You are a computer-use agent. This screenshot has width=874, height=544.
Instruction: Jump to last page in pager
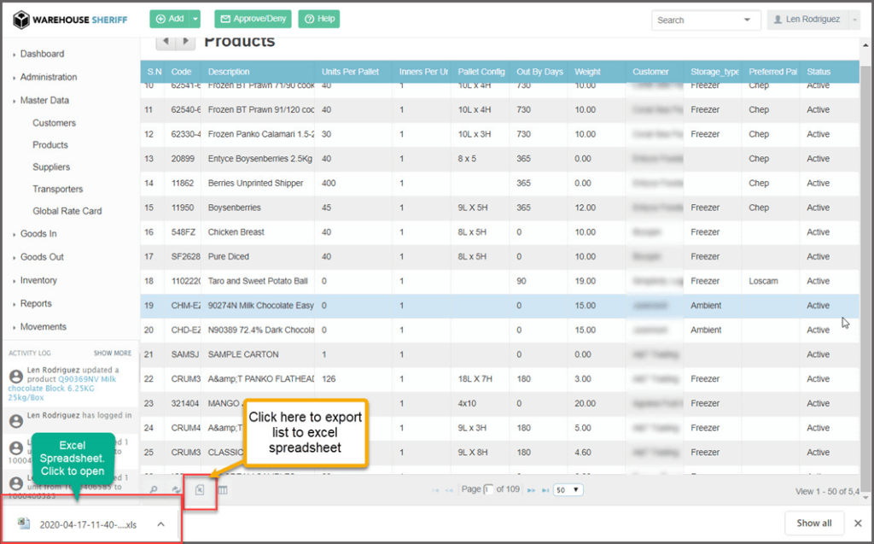(544, 490)
